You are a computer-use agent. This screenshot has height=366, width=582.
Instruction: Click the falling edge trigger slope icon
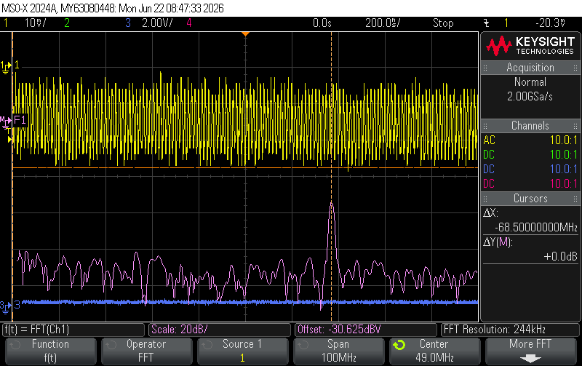click(x=486, y=23)
